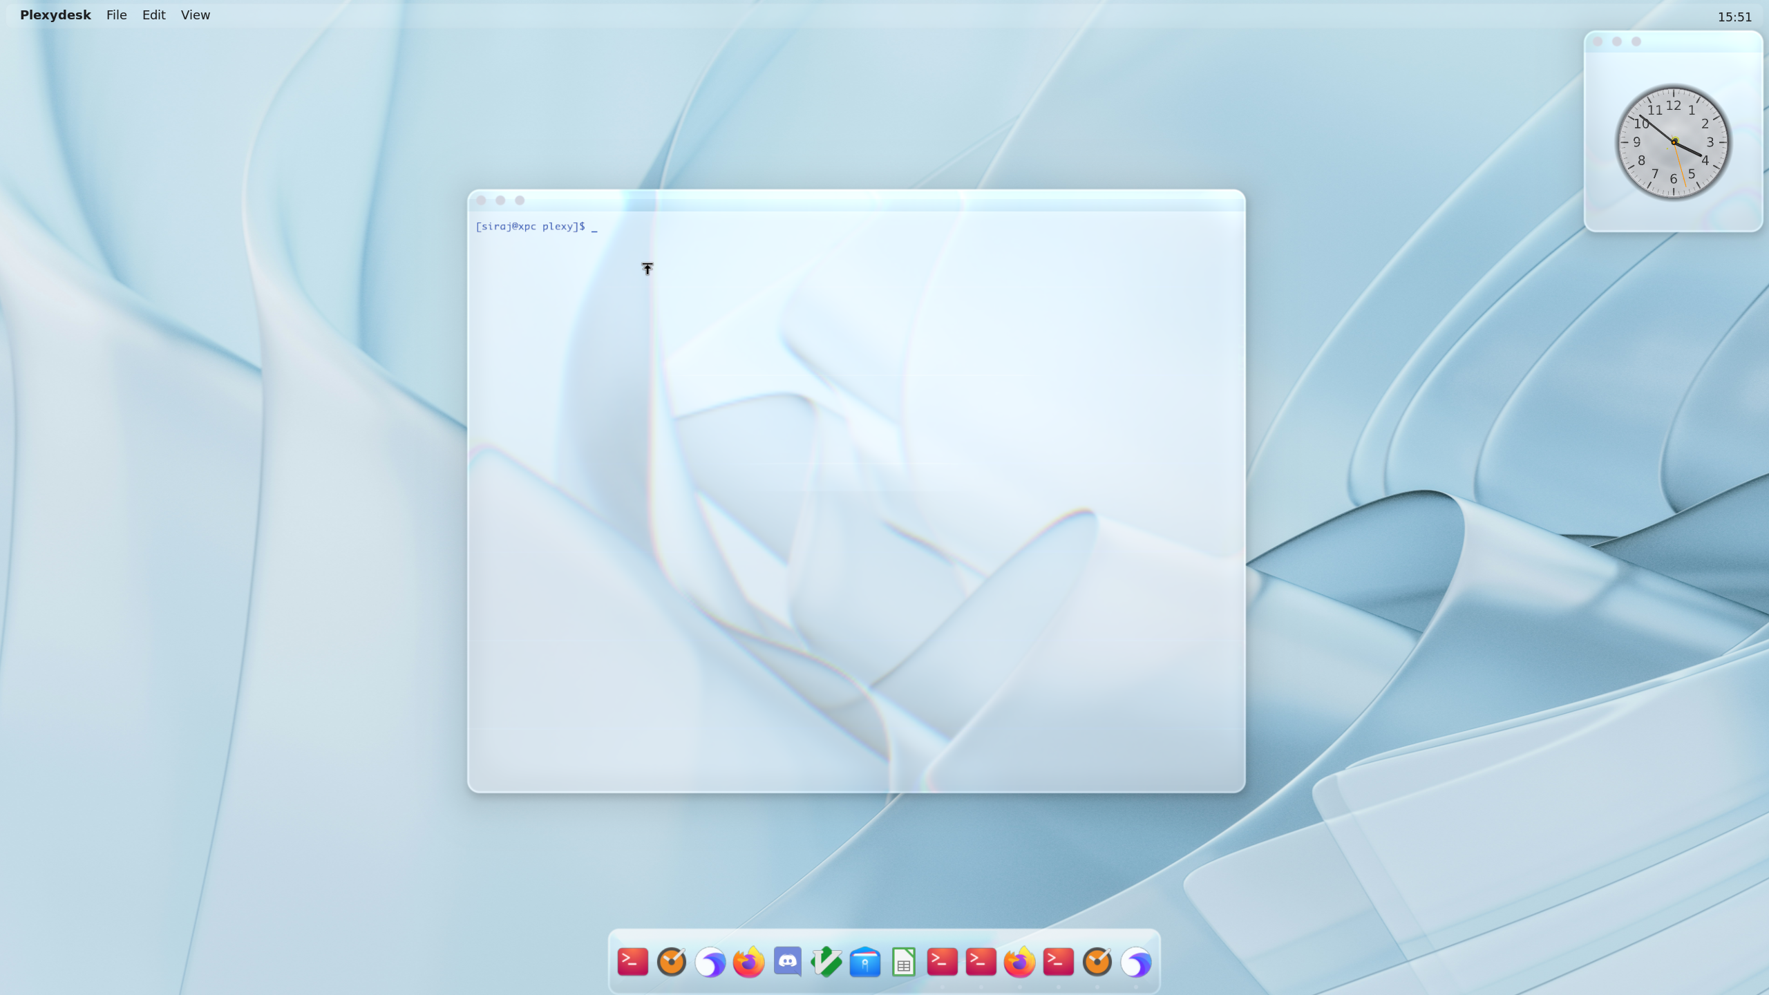The image size is (1769, 995).
Task: Open the File menu
Action: (116, 15)
